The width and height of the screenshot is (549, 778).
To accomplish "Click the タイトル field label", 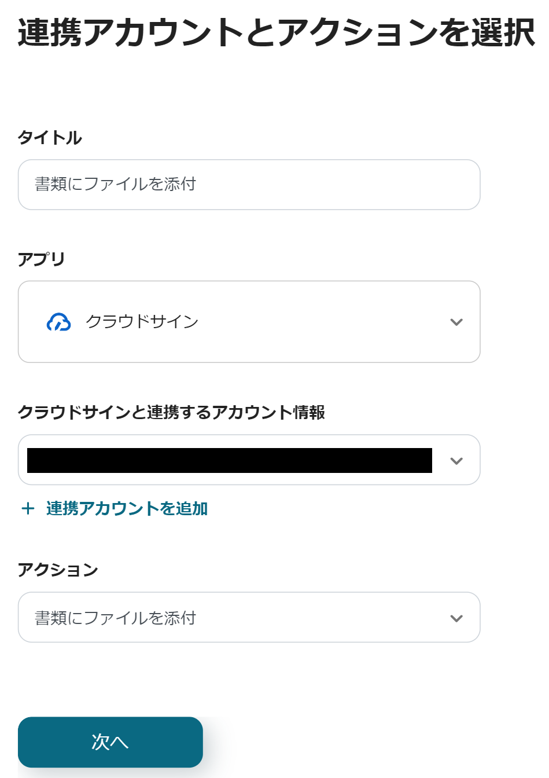I will (x=50, y=138).
